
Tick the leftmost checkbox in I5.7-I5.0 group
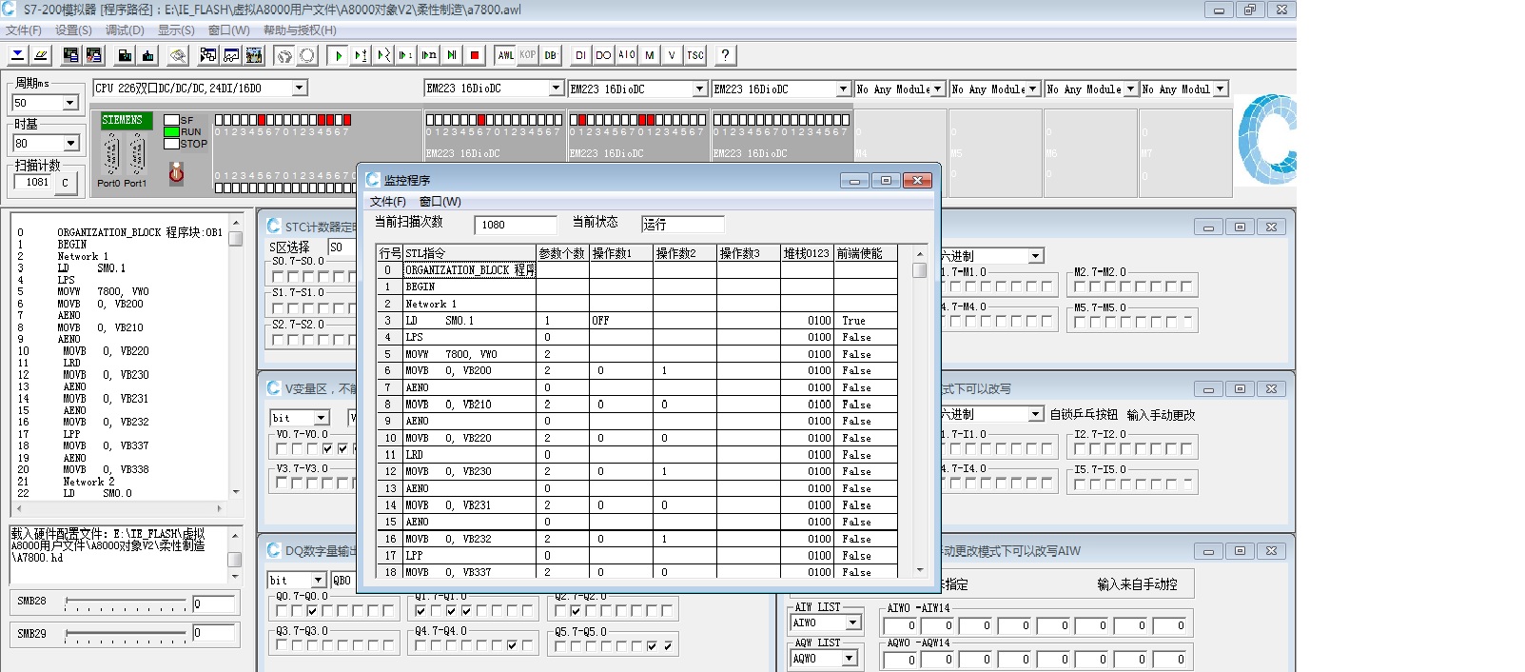coord(1081,484)
